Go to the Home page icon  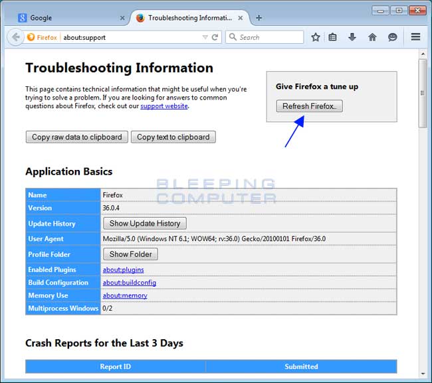coord(372,37)
